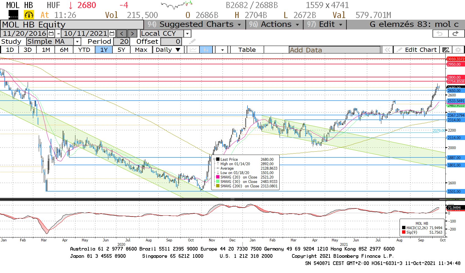Click the 71.9494 MACD value label

click(456, 208)
